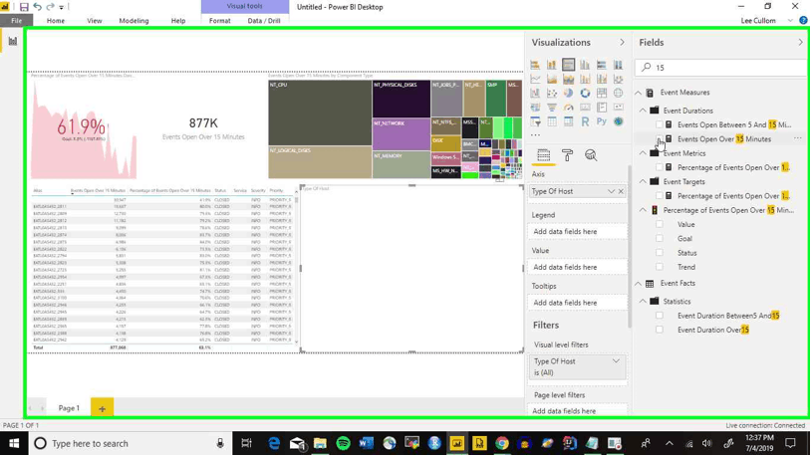812x456 pixels.
Task: Select the Scatter chart visualization
Action: 552,94
